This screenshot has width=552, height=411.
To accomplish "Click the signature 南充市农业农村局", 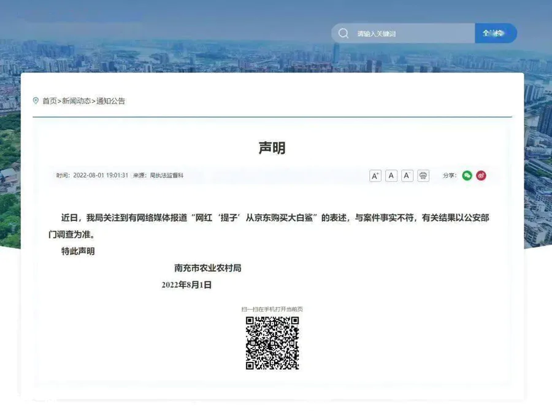I will (x=208, y=268).
